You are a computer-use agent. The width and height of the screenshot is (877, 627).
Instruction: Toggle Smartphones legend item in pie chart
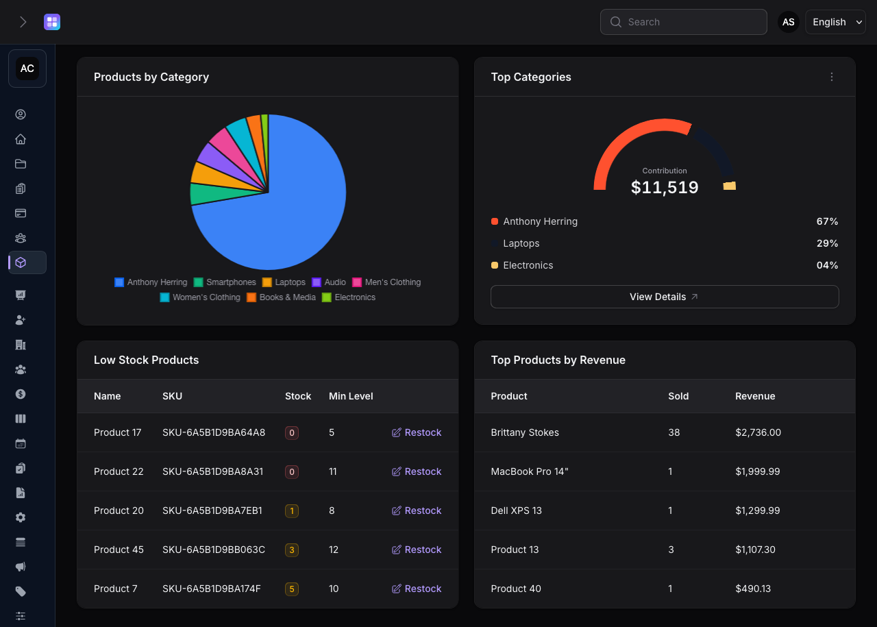pos(225,282)
